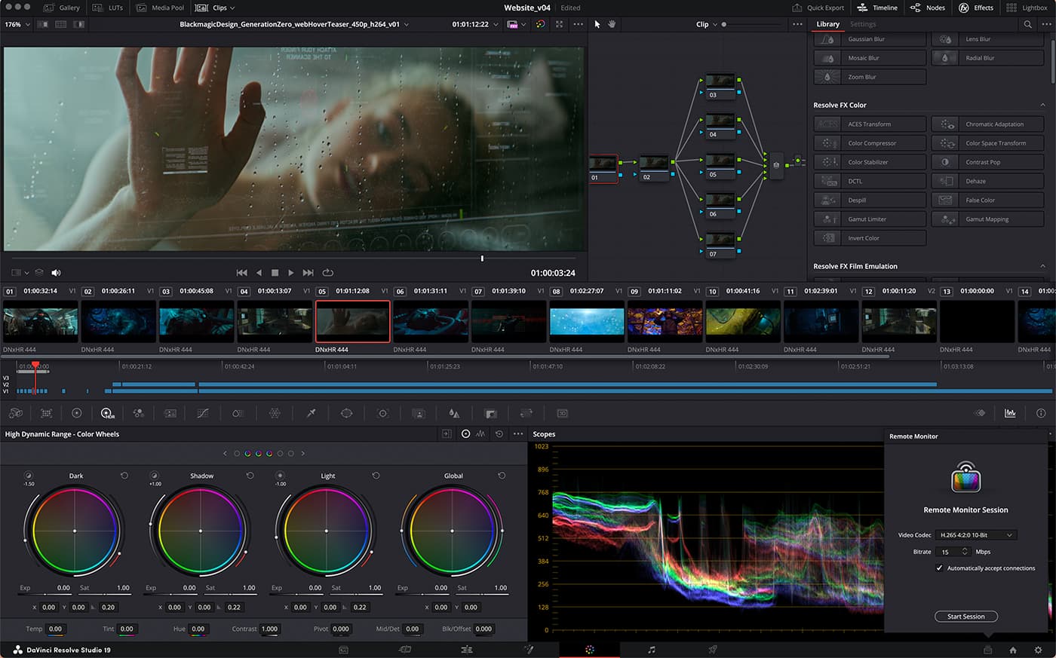Image resolution: width=1056 pixels, height=658 pixels.
Task: Toggle automatically accept connections checkbox
Action: [939, 568]
